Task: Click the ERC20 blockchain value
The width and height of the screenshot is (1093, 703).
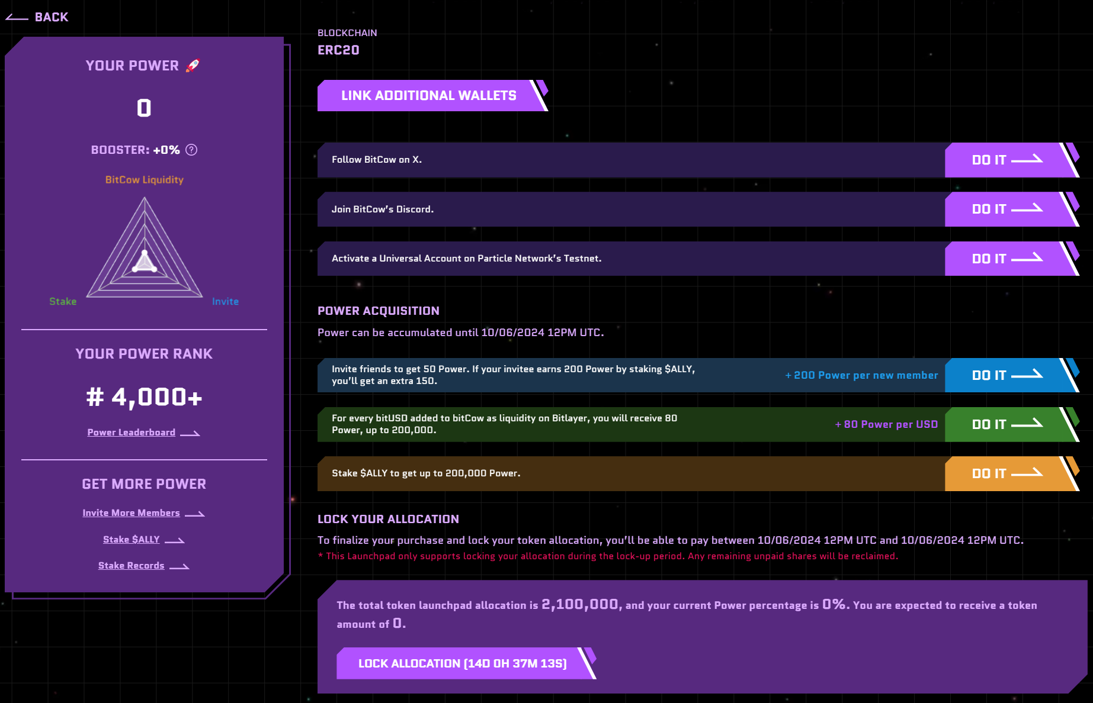Action: pos(338,50)
